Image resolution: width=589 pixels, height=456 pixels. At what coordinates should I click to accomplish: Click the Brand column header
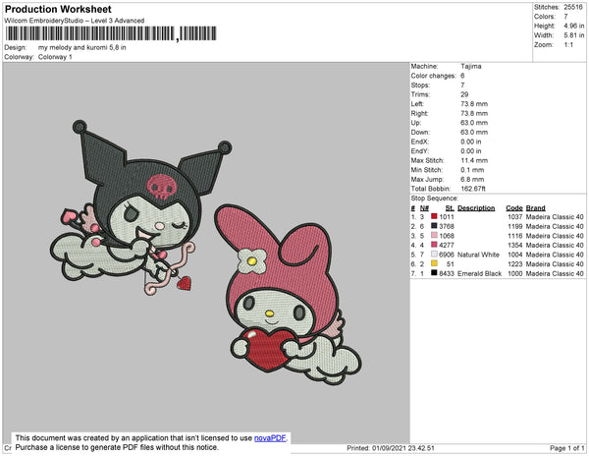click(535, 208)
